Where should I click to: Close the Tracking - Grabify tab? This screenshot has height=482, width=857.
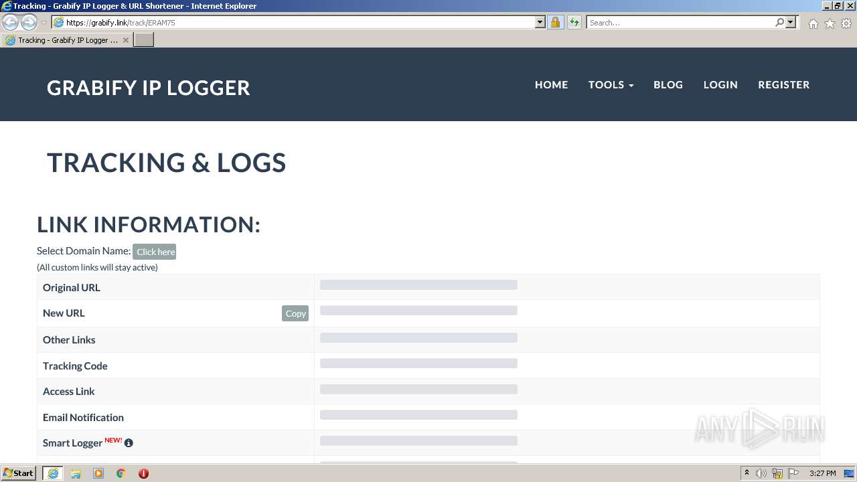pos(125,40)
